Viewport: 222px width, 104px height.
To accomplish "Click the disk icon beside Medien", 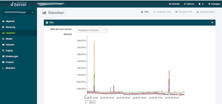I will 3,39.
